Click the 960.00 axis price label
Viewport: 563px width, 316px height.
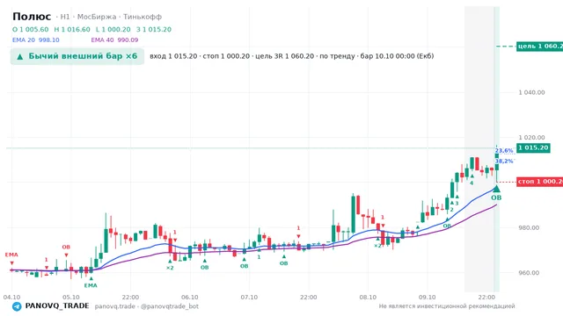click(529, 273)
